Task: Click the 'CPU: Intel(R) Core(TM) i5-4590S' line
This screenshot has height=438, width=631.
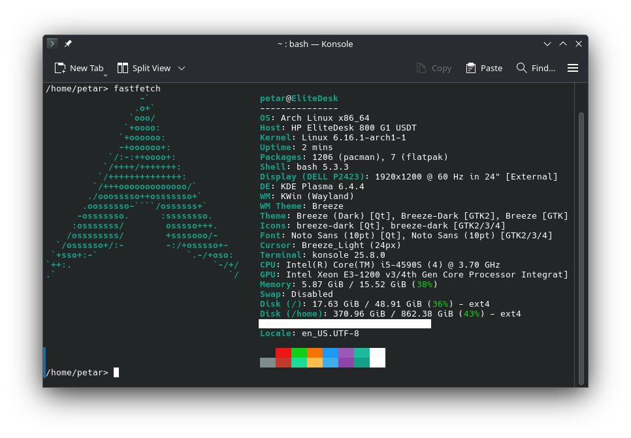Action: coord(380,264)
